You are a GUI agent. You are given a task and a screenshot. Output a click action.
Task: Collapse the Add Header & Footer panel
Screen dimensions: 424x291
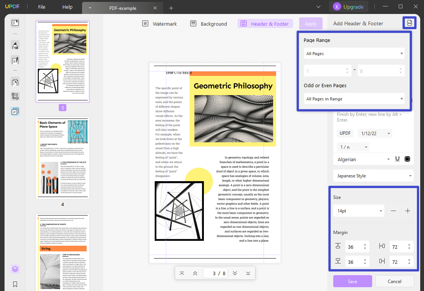click(409, 23)
